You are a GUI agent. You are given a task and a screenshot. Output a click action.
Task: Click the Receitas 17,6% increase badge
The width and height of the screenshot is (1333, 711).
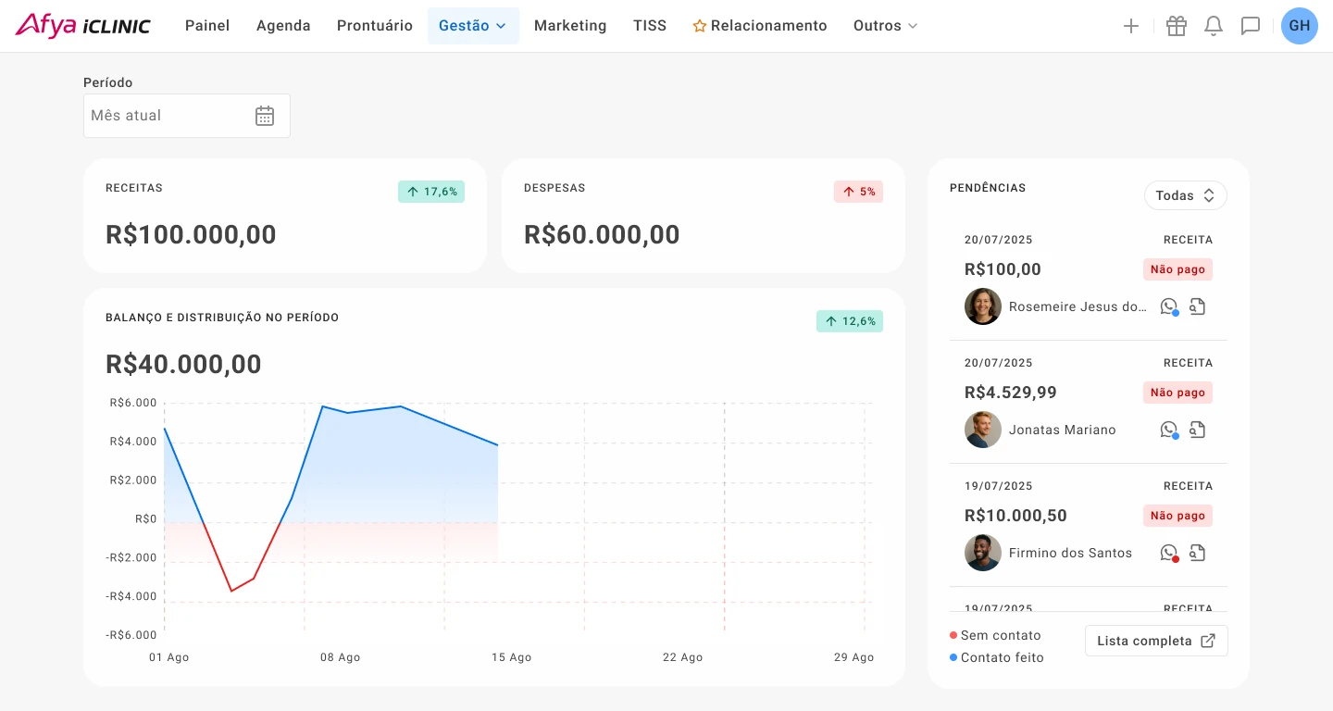(431, 192)
